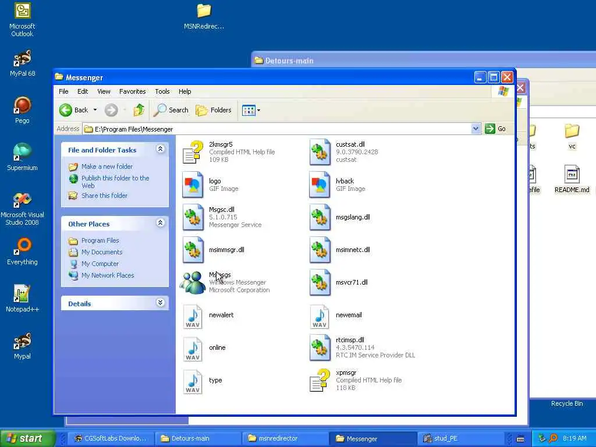This screenshot has height=447, width=596.
Task: Switch to stud_PE taskbar button
Action: tap(461, 439)
